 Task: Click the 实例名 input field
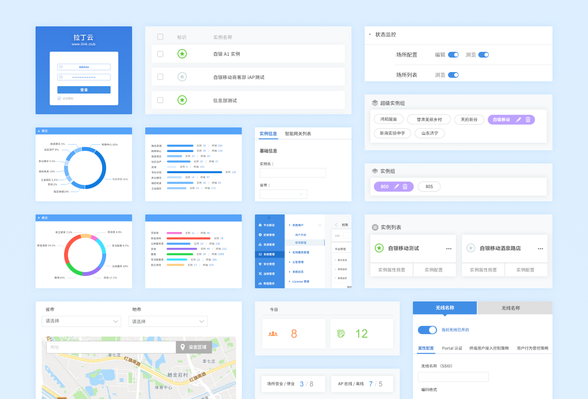[x=293, y=173]
